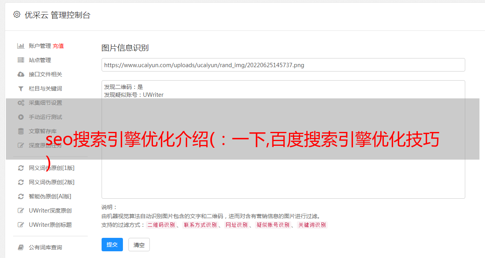Click the bar chart icon for 账户管理
485x258 pixels.
(x=21, y=46)
